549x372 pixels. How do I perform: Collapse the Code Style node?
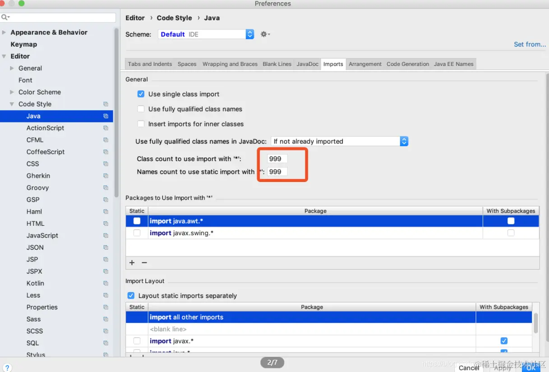[x=12, y=104]
